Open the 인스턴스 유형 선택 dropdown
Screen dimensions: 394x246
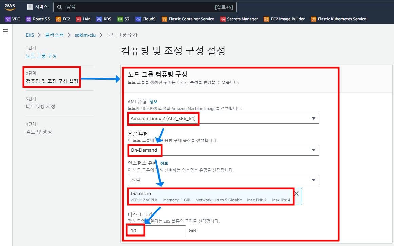pyautogui.click(x=223, y=180)
